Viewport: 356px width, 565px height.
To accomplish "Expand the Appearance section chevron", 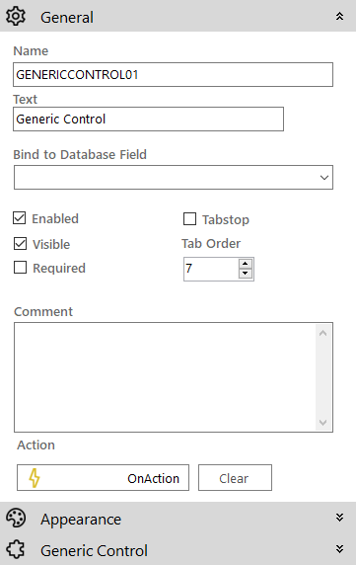I will click(339, 518).
